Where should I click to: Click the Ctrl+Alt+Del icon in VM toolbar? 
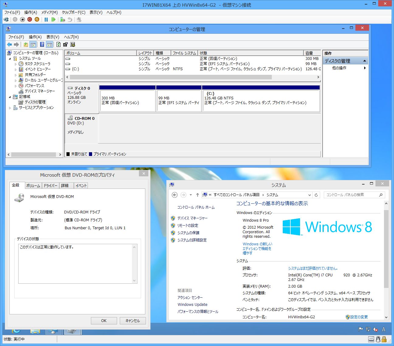[x=6, y=19]
